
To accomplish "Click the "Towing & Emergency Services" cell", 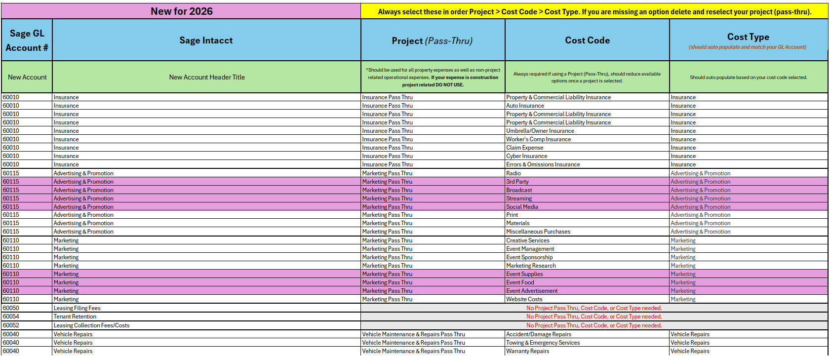I will 587,343.
